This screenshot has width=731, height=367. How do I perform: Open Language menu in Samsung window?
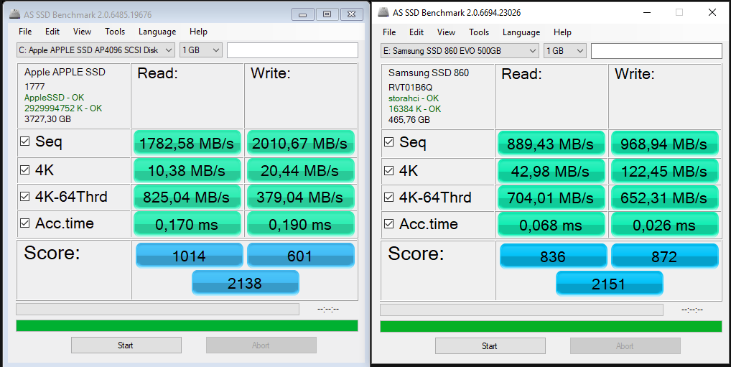(x=521, y=32)
